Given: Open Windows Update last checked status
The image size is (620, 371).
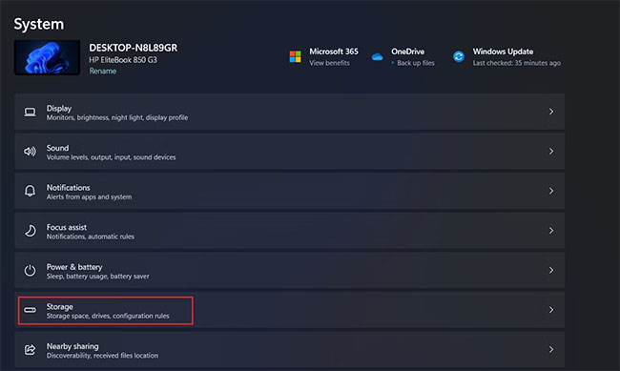Looking at the screenshot, I should [517, 63].
